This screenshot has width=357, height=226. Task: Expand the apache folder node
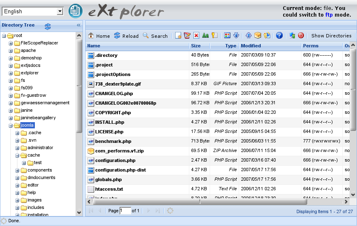coord(10,51)
